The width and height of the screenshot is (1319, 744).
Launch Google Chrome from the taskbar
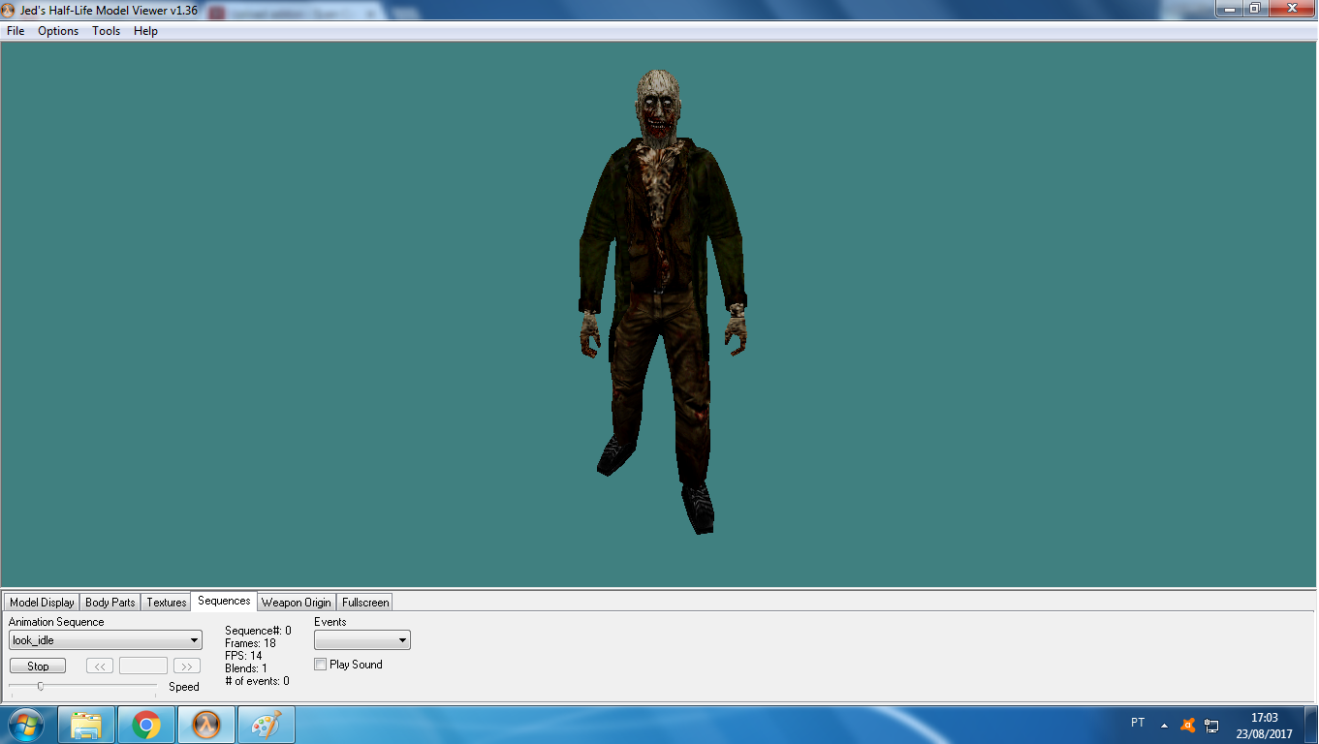pos(146,725)
